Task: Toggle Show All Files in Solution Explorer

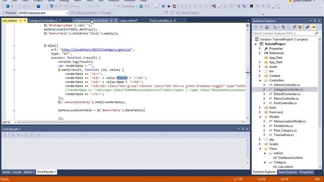Action: (300, 27)
